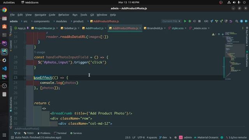Screen dimensions: 249x140
Task: Update project via the Git blue arrow icon
Action: click(x=212, y=21)
